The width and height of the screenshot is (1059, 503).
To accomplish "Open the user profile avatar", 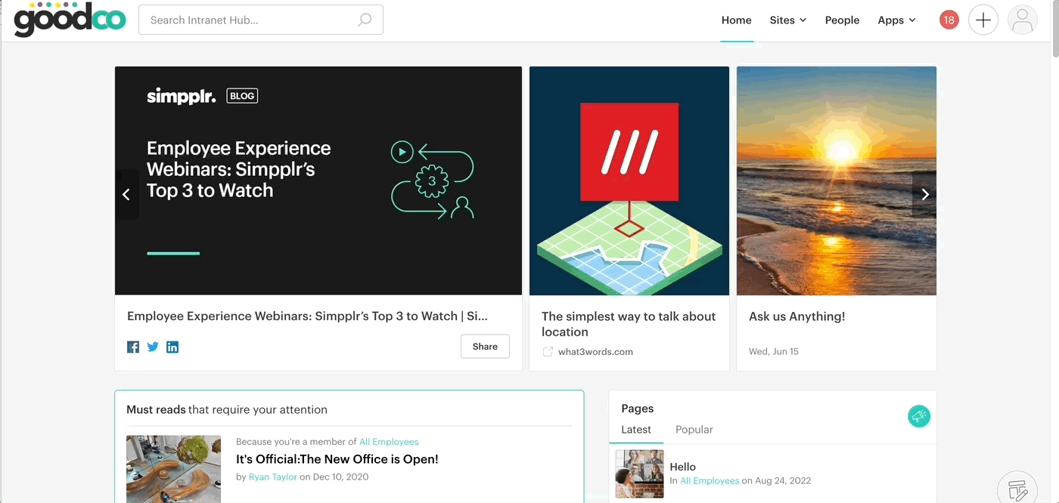I will 1023,20.
